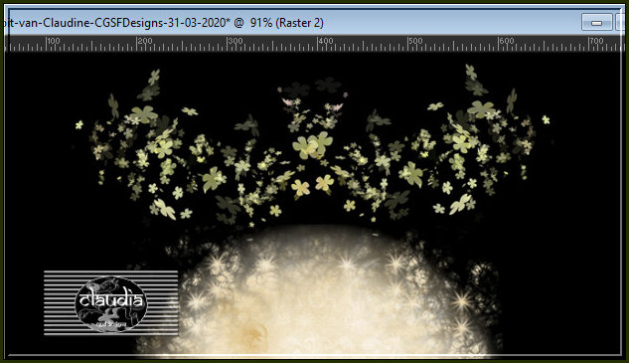
Task: Select the document title bar text
Action: (162, 23)
